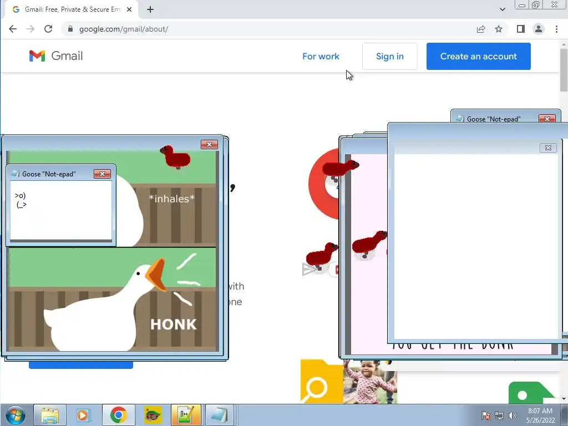
Task: Click inside the Goose Not-epad text area
Action: coord(61,210)
